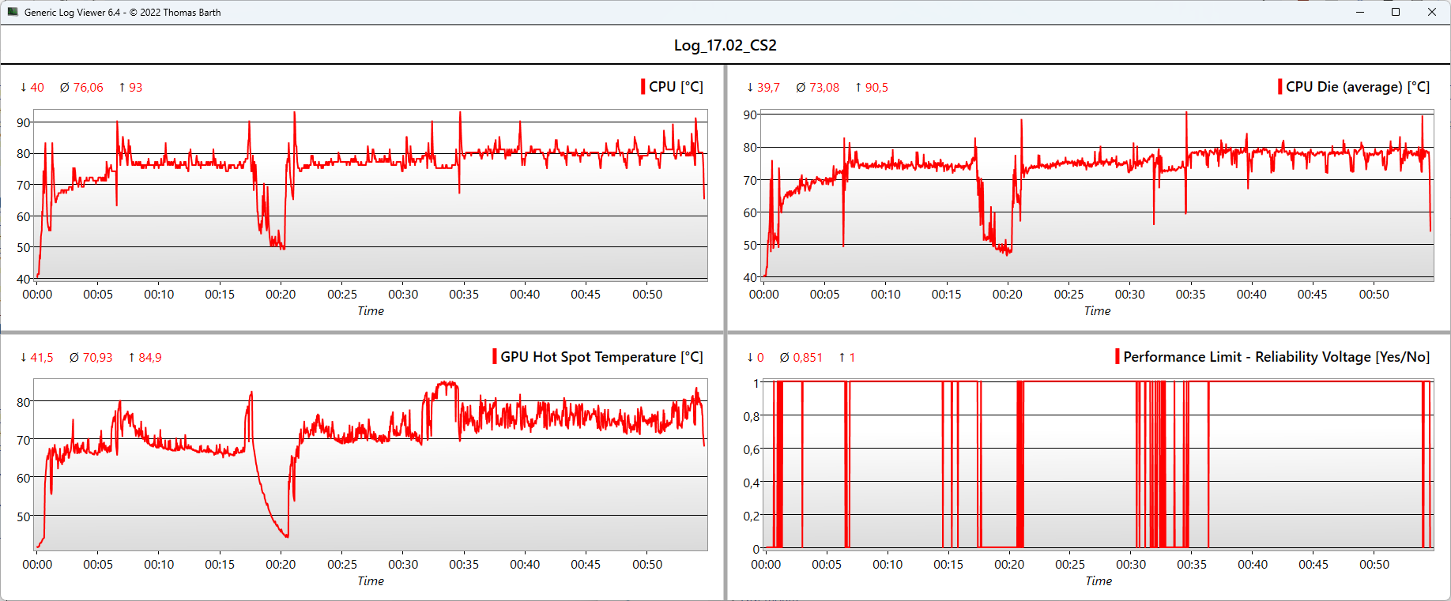Click the GPU Hot Spot maximum 84,9
This screenshot has width=1451, height=601.
(149, 358)
